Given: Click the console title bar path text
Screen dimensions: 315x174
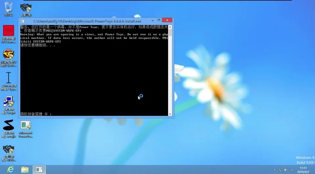Looking at the screenshot, I should [x=87, y=21].
